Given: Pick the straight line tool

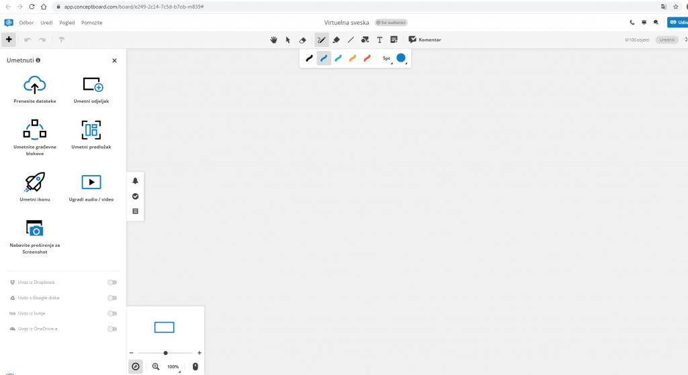Looking at the screenshot, I should (x=351, y=40).
